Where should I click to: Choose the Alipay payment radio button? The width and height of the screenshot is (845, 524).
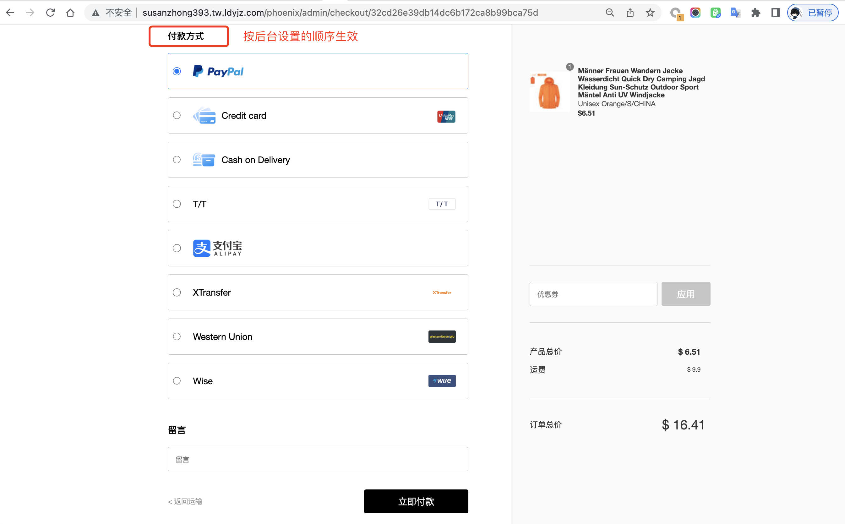point(177,248)
